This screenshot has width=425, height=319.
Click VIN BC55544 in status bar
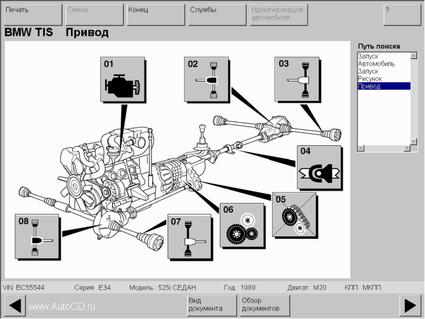(24, 287)
